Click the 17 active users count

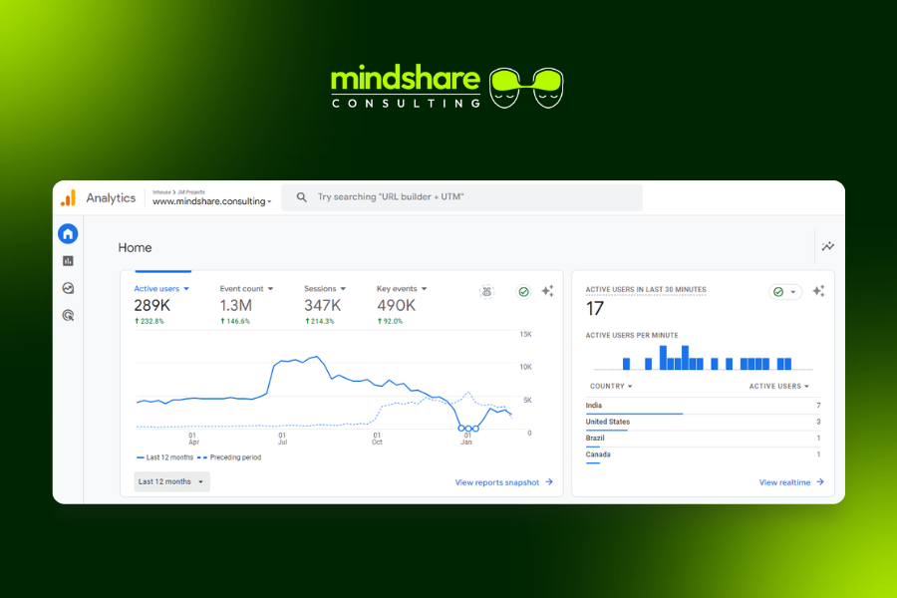click(x=595, y=309)
